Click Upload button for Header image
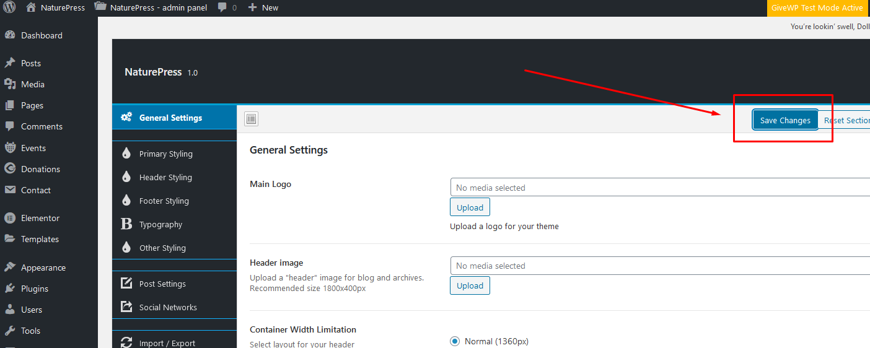The image size is (870, 348). pyautogui.click(x=470, y=285)
